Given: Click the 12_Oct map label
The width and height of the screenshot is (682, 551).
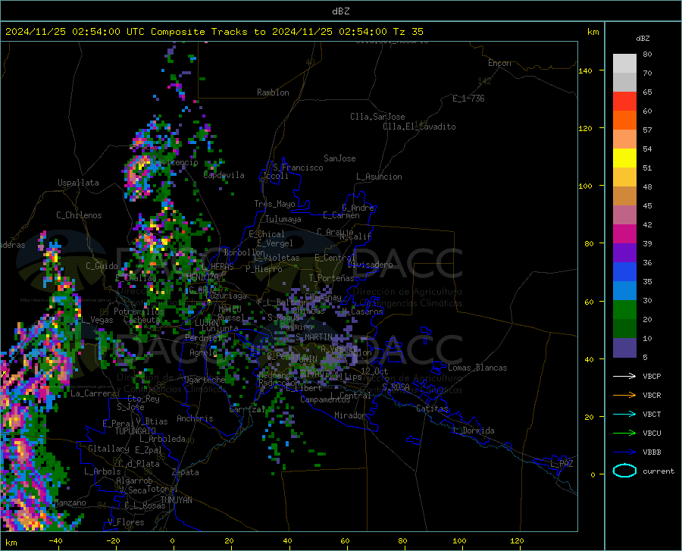Looking at the screenshot, I should tap(374, 371).
